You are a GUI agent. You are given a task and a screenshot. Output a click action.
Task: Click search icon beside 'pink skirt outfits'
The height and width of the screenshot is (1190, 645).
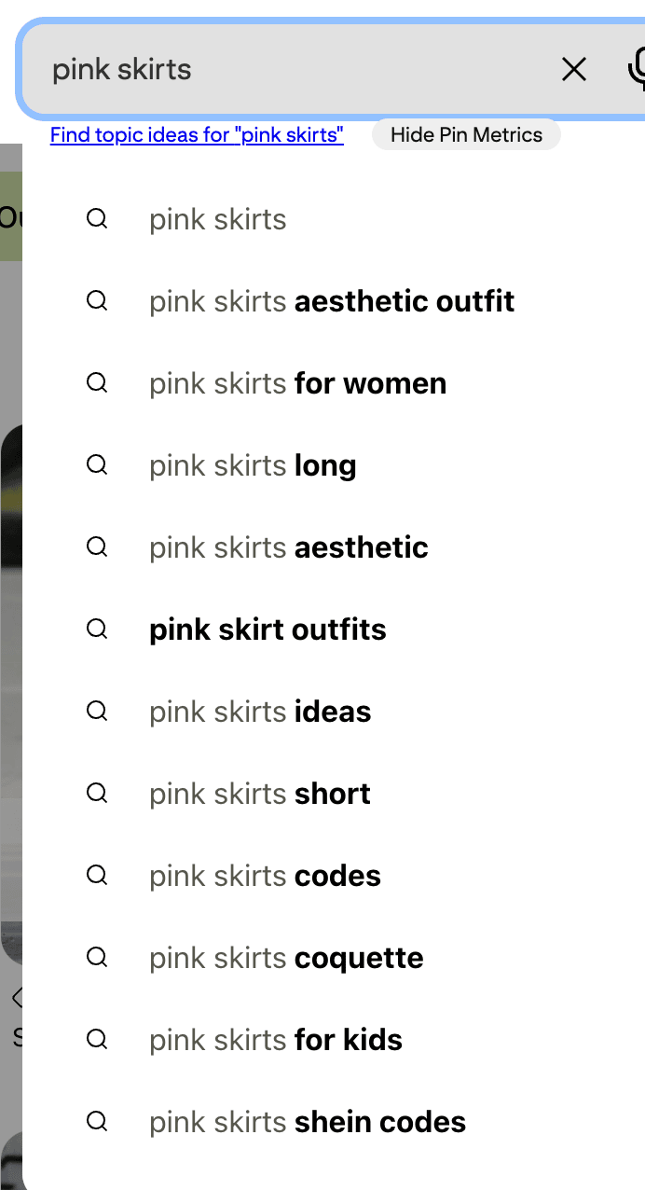(97, 630)
